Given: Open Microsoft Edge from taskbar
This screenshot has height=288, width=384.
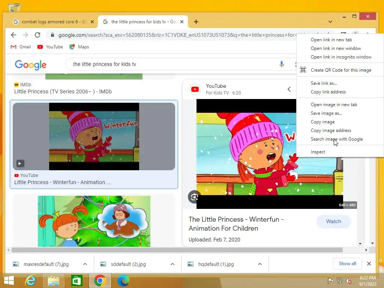Looking at the screenshot, I should click(123, 280).
